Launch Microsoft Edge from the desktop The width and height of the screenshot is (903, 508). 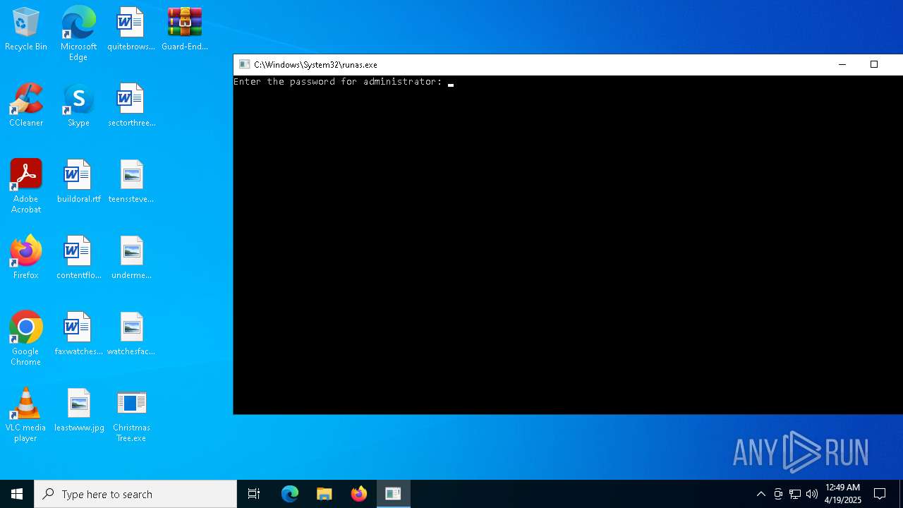78,34
